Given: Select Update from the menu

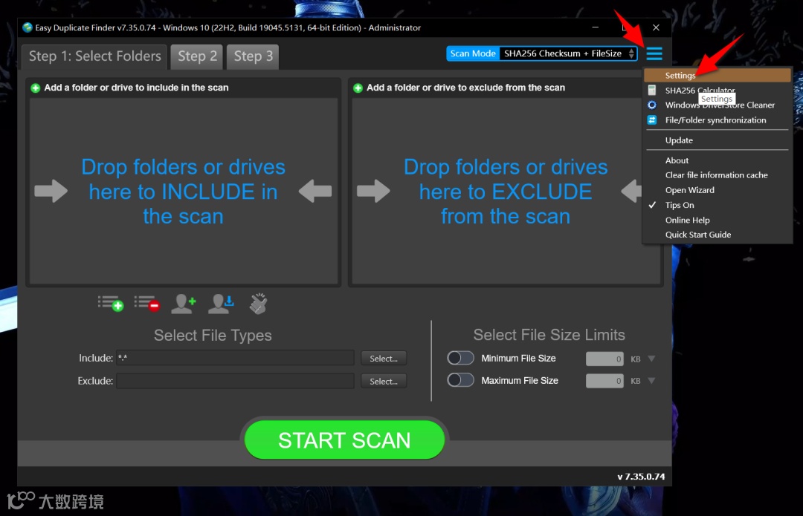Looking at the screenshot, I should (717, 140).
